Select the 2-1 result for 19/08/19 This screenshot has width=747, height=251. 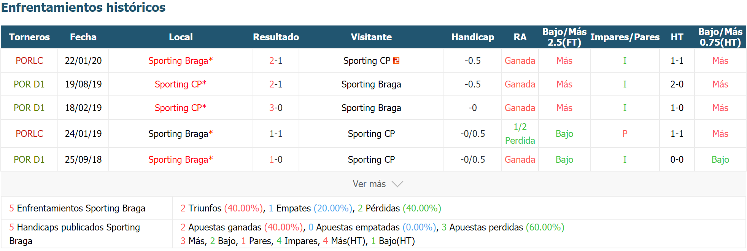tap(276, 84)
